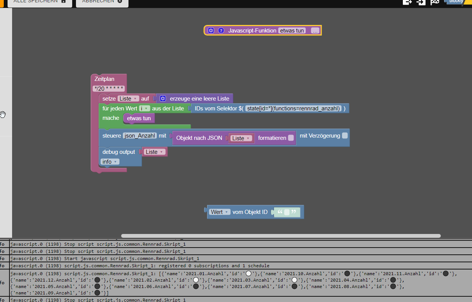472x302 pixels.
Task: Open gear on 'erzeuge eine leere Liste'
Action: (163, 99)
